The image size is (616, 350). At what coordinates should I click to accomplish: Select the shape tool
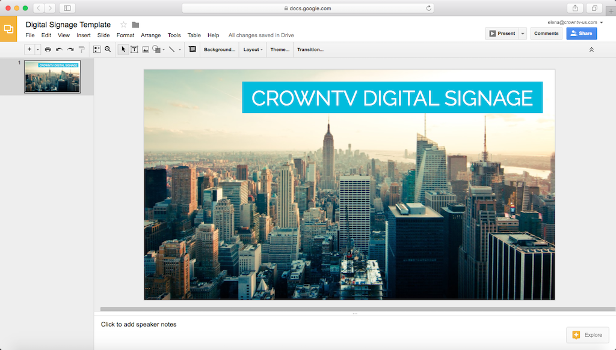tap(156, 49)
